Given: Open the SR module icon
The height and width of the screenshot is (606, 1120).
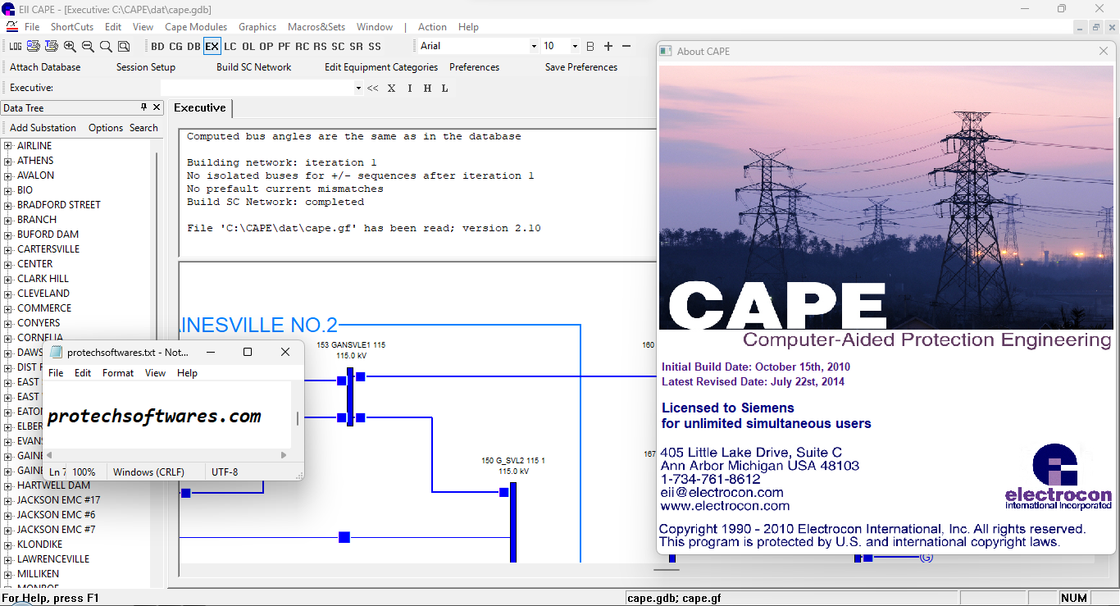Looking at the screenshot, I should [x=357, y=47].
